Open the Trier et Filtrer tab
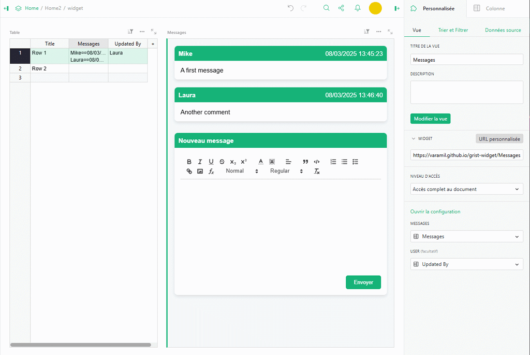530x355 pixels. coord(453,30)
